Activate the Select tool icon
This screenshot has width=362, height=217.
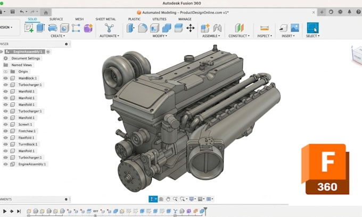pyautogui.click(x=313, y=28)
